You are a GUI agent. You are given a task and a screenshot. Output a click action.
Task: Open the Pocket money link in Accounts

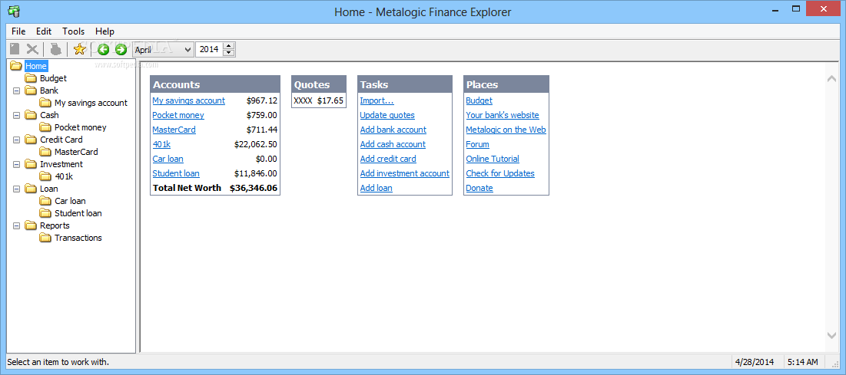coord(178,115)
